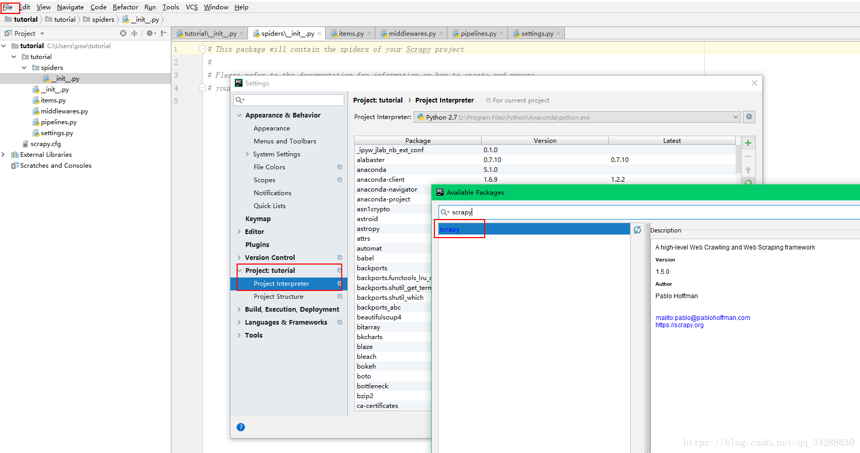Collapse the spiders folder
This screenshot has width=860, height=453.
point(24,68)
